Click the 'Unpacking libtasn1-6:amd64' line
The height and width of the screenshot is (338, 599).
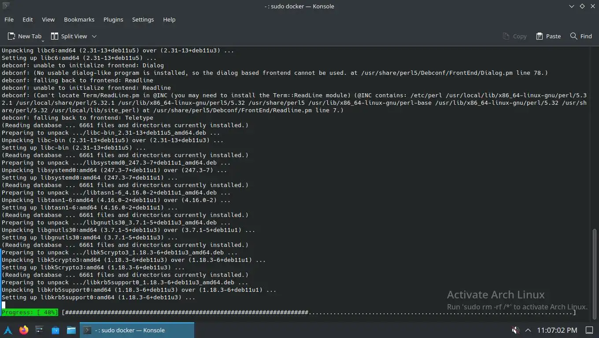(x=116, y=200)
